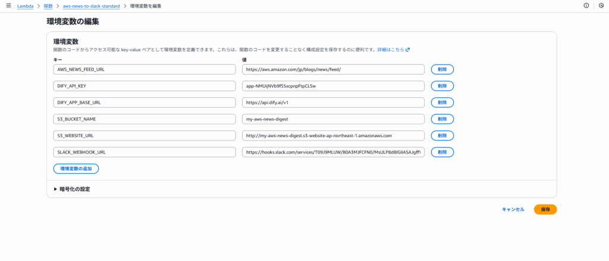
Task: Open the hamburger navigation menu
Action: 8,5
